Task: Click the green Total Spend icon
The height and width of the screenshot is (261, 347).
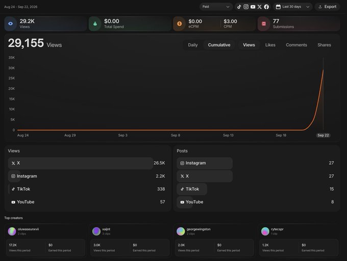Action: (x=95, y=23)
